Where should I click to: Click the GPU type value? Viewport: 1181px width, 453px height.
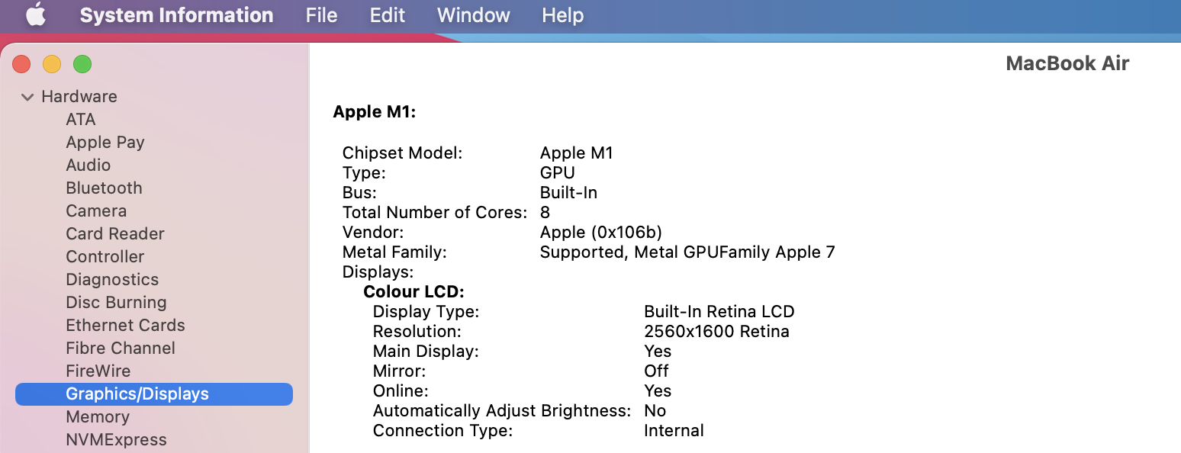click(558, 172)
